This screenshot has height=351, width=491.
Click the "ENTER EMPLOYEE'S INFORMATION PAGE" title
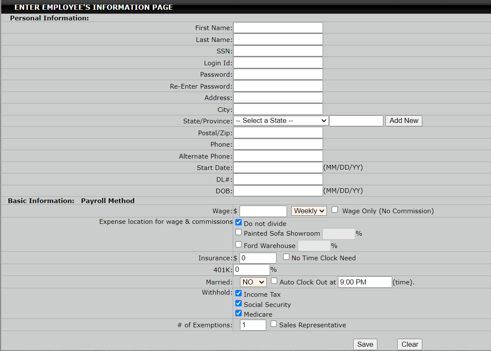tap(94, 7)
